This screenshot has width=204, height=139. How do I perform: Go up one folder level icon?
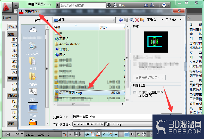tap(126, 20)
